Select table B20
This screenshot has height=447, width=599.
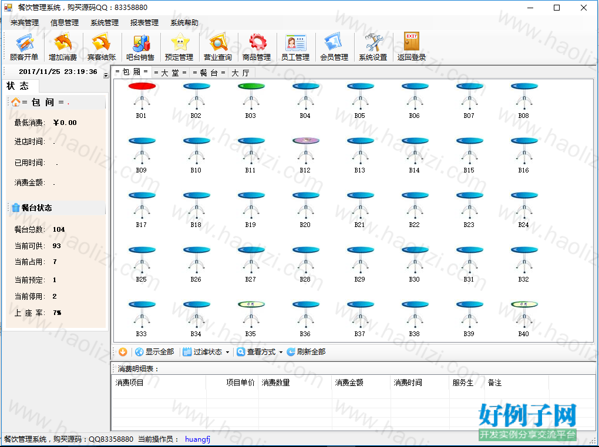(x=305, y=209)
